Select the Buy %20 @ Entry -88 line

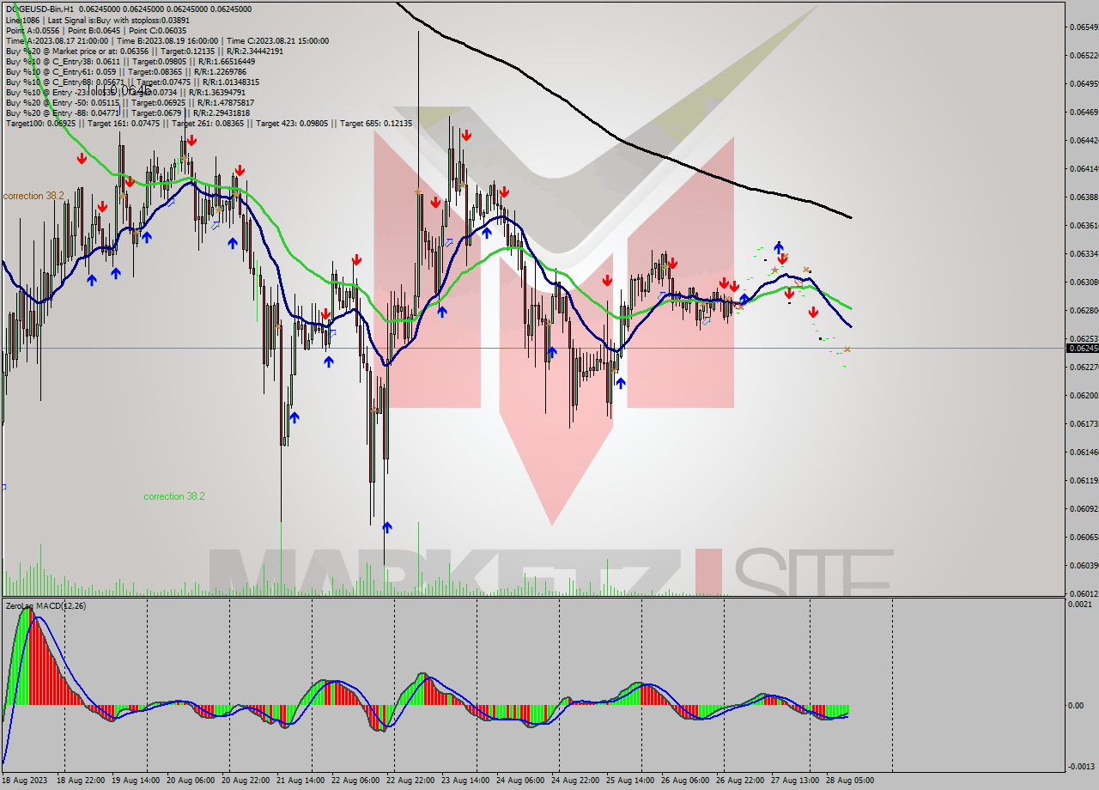[x=127, y=112]
